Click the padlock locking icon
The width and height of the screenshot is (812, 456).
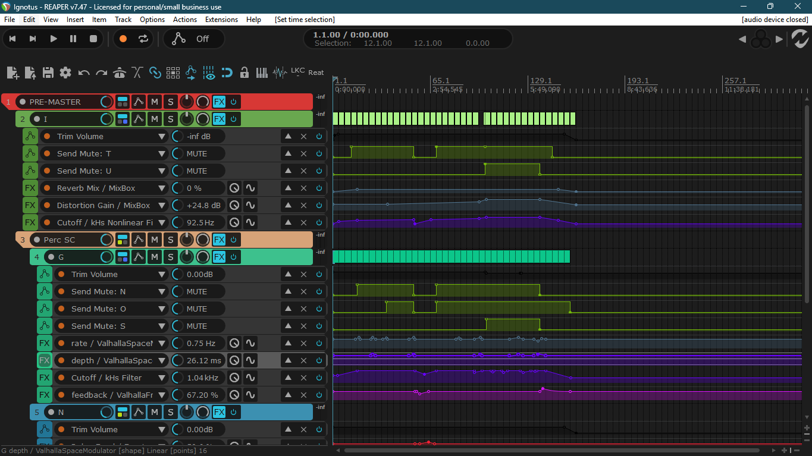(244, 73)
